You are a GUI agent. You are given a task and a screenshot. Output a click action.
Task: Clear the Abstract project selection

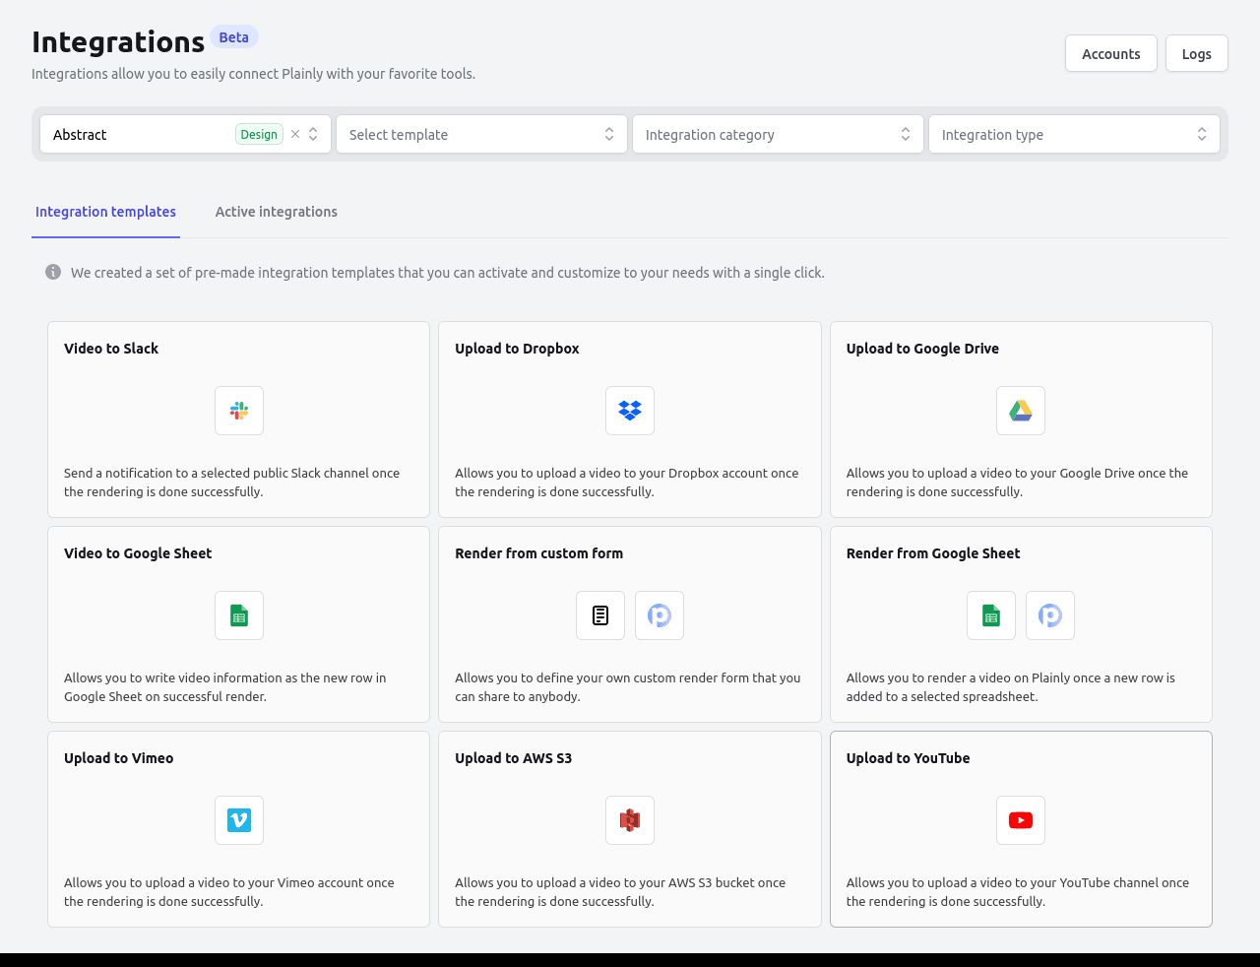point(295,134)
